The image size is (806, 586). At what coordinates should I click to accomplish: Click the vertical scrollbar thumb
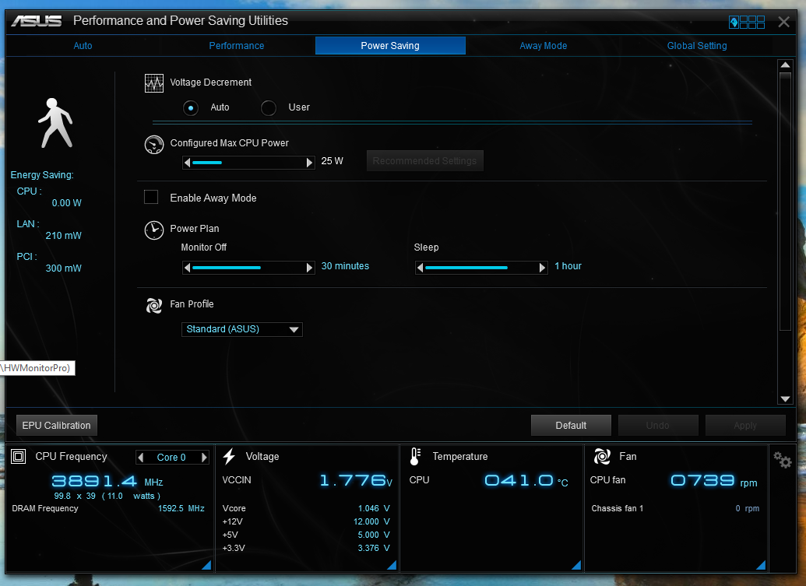785,202
